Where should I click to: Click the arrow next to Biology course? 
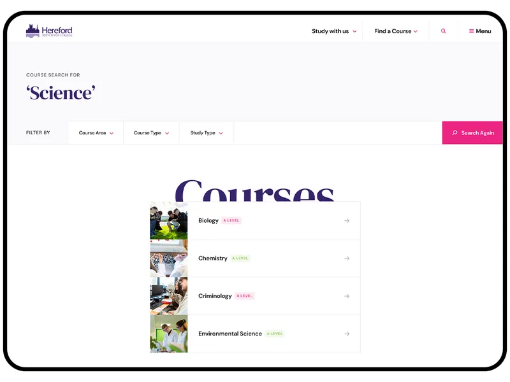[x=346, y=220]
